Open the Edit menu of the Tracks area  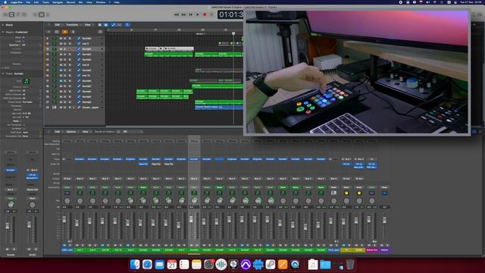[58, 25]
